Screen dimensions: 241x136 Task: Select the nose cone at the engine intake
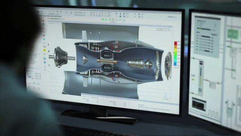click(85, 59)
